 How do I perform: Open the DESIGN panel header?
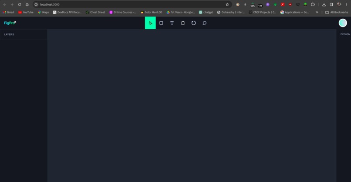pyautogui.click(x=345, y=34)
